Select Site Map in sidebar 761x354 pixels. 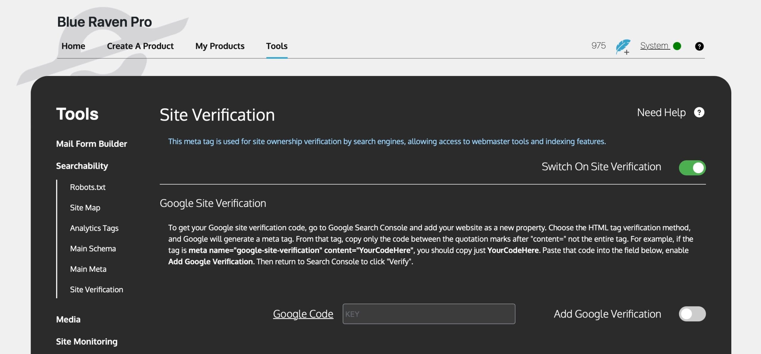pyautogui.click(x=85, y=208)
